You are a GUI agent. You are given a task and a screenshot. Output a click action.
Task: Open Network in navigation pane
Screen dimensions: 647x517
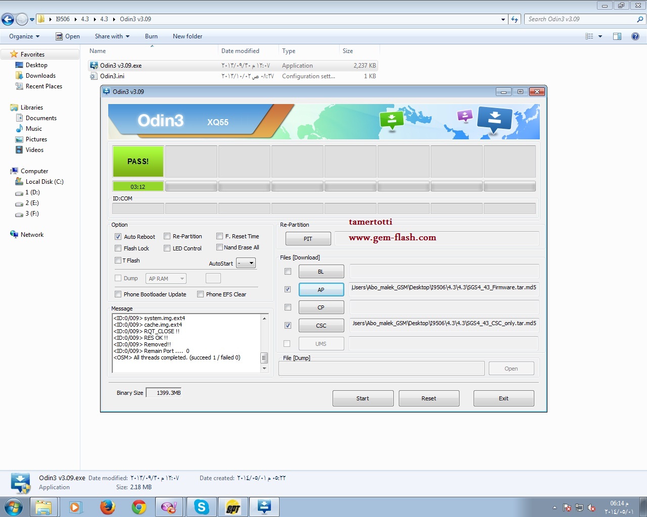tap(32, 235)
